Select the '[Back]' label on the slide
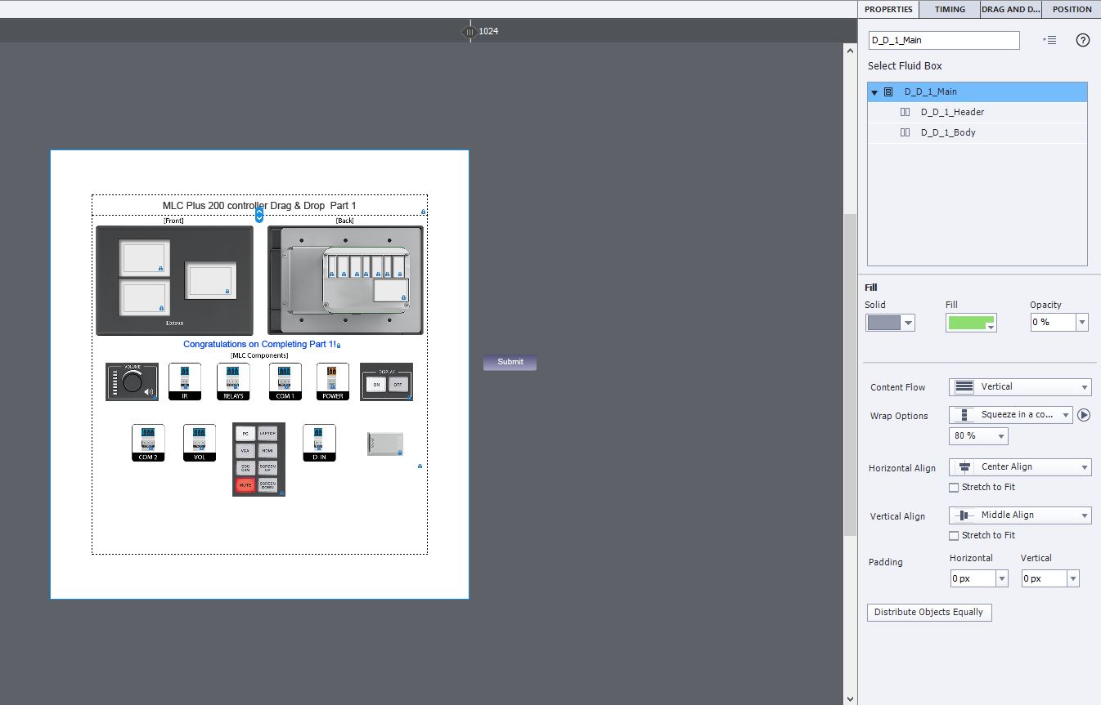Screen dimensions: 1101x705 point(344,221)
